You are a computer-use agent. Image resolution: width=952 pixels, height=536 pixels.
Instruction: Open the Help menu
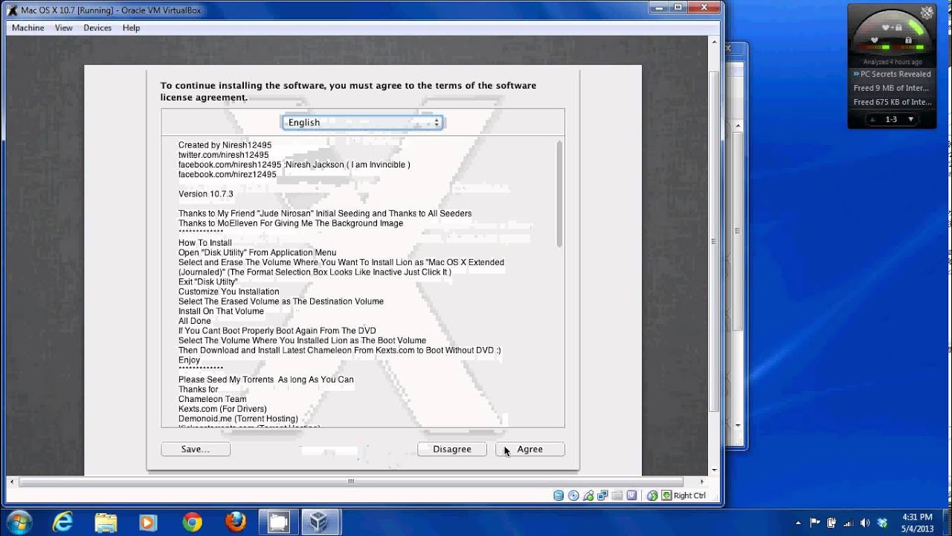tap(131, 28)
